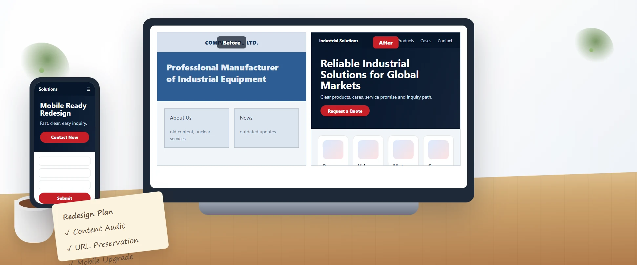
Task: Click the Solutions title on phone header
Action: [x=48, y=89]
